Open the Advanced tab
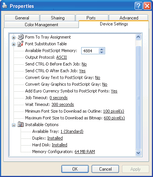Viewport: 153px width, 177px height. tap(129, 18)
